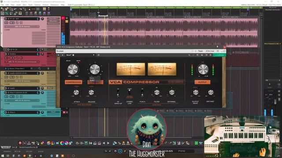Image resolution: width=282 pixels, height=158 pixels.
Task: Open the Bass preset dropdown arrow in the plugin
Action: click(93, 55)
